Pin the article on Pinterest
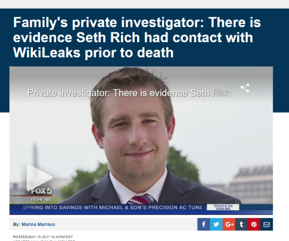 (x=254, y=224)
